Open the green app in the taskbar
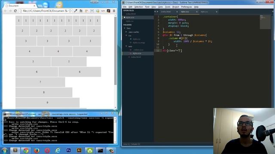 (x=90, y=150)
